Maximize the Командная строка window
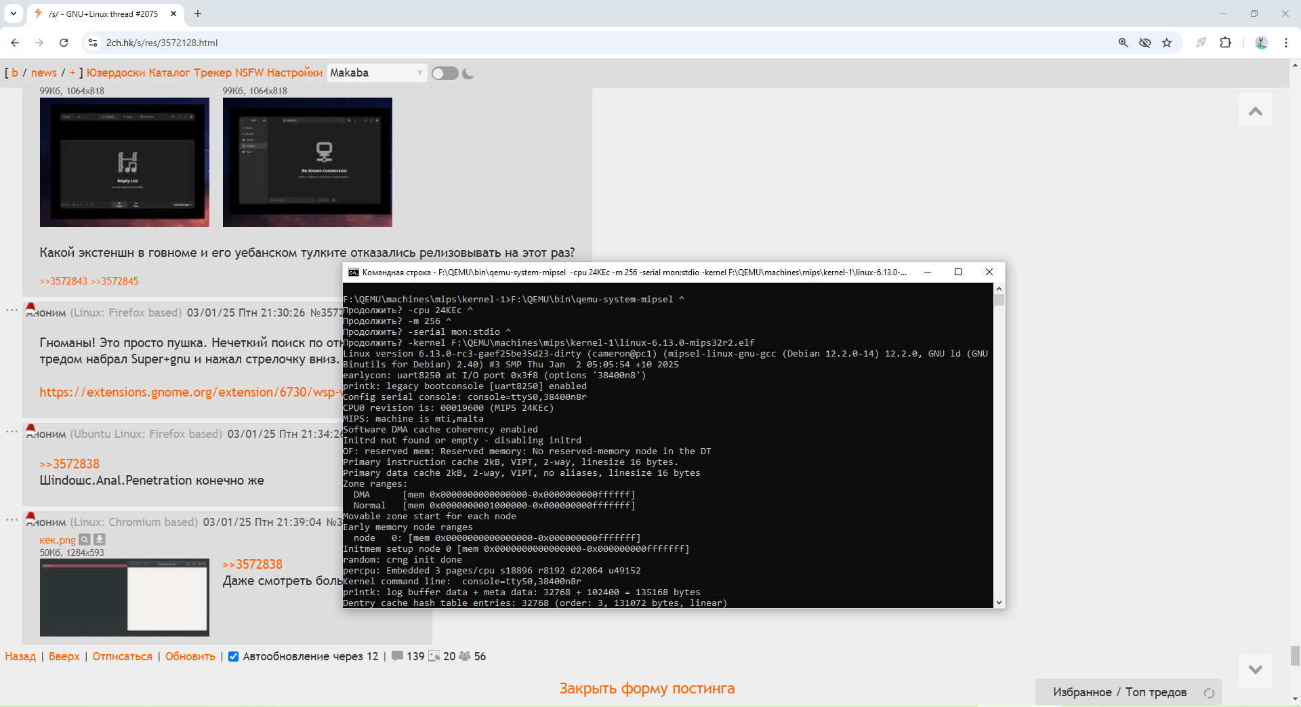This screenshot has width=1301, height=707. tap(958, 272)
